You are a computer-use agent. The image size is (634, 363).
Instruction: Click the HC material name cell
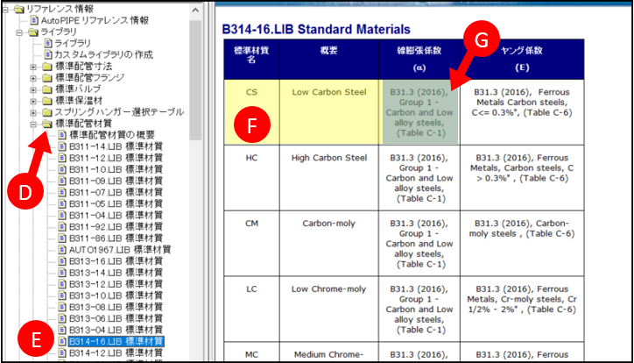click(251, 178)
